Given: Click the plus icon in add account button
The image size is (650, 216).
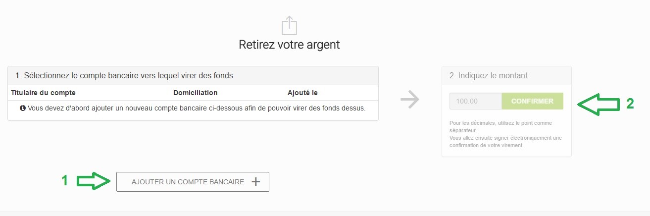Looking at the screenshot, I should [x=255, y=182].
